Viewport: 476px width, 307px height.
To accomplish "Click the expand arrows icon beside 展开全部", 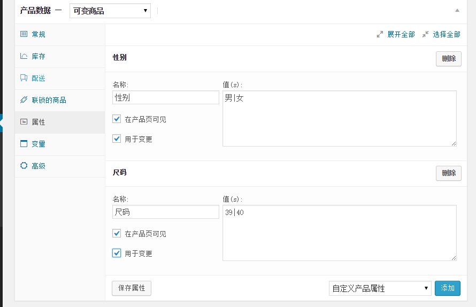I will [x=380, y=34].
